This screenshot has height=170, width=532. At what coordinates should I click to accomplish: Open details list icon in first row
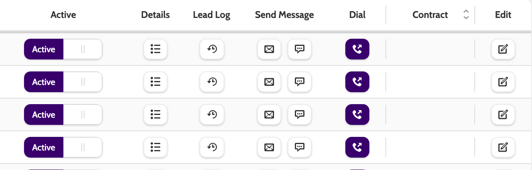point(155,49)
